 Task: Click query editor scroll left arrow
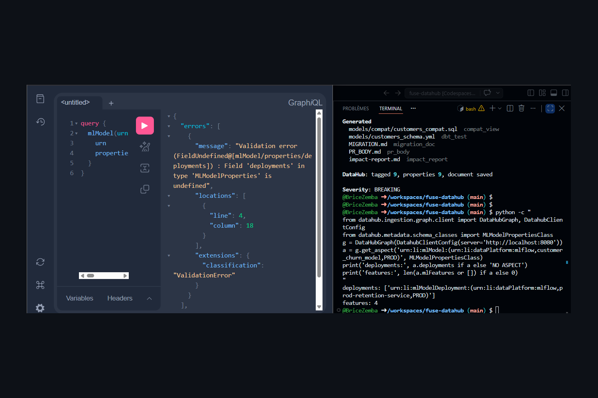tap(83, 275)
